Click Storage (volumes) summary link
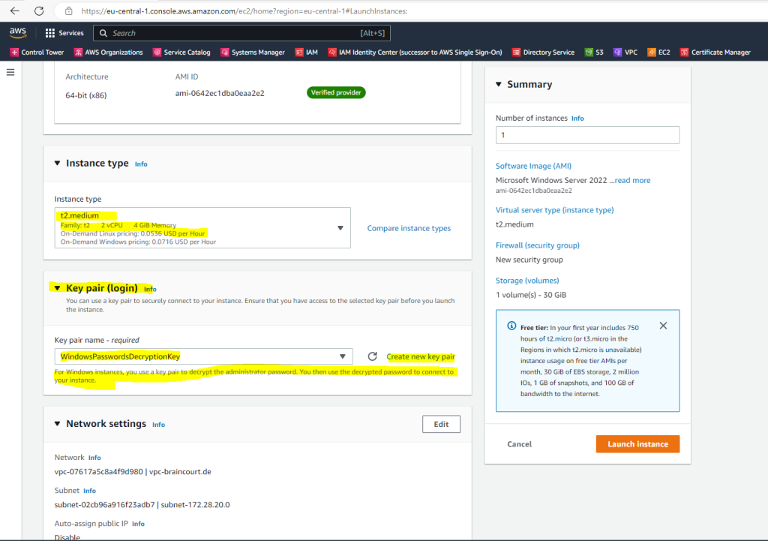Screen dimensions: 768x541 527,281
